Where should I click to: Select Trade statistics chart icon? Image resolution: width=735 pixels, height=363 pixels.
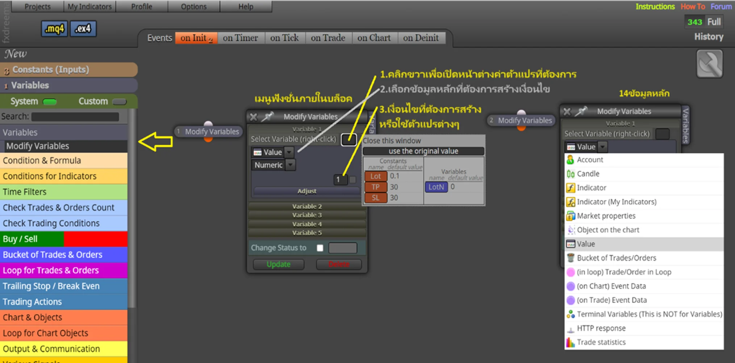[x=571, y=342]
